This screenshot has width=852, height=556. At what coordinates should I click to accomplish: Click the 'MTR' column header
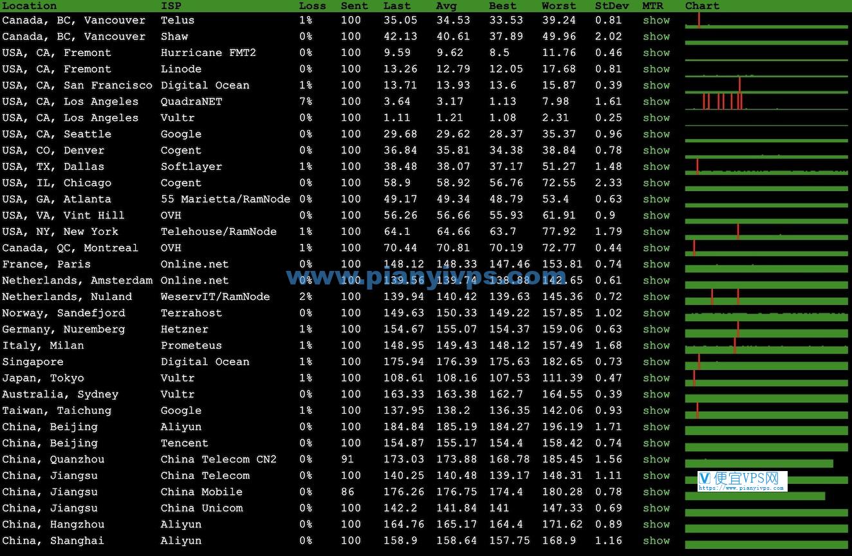point(653,6)
